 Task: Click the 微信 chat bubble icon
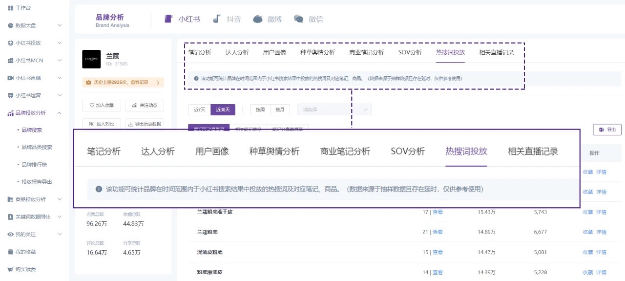pos(298,19)
